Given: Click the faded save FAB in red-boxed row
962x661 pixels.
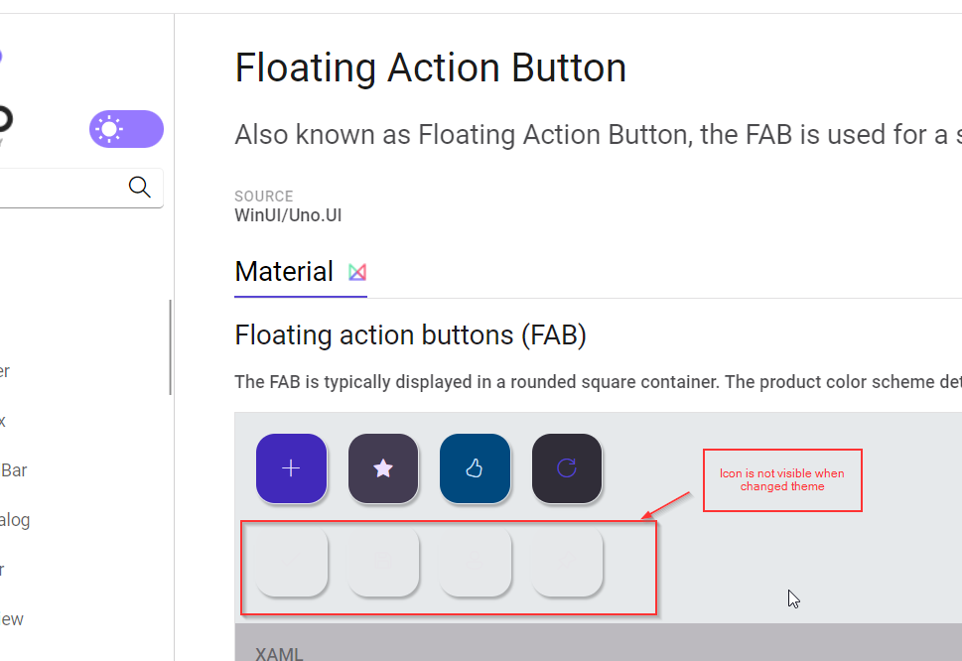Looking at the screenshot, I should coord(383,563).
